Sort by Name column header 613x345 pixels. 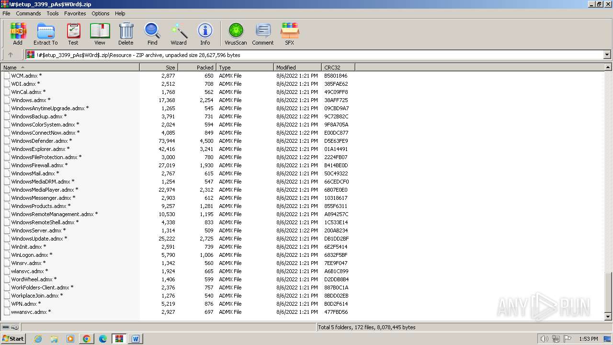(x=70, y=68)
